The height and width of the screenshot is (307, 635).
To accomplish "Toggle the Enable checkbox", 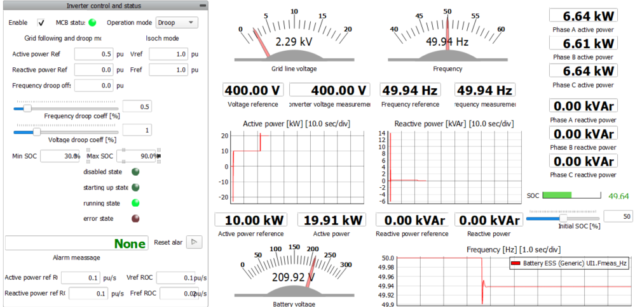I will click(41, 23).
